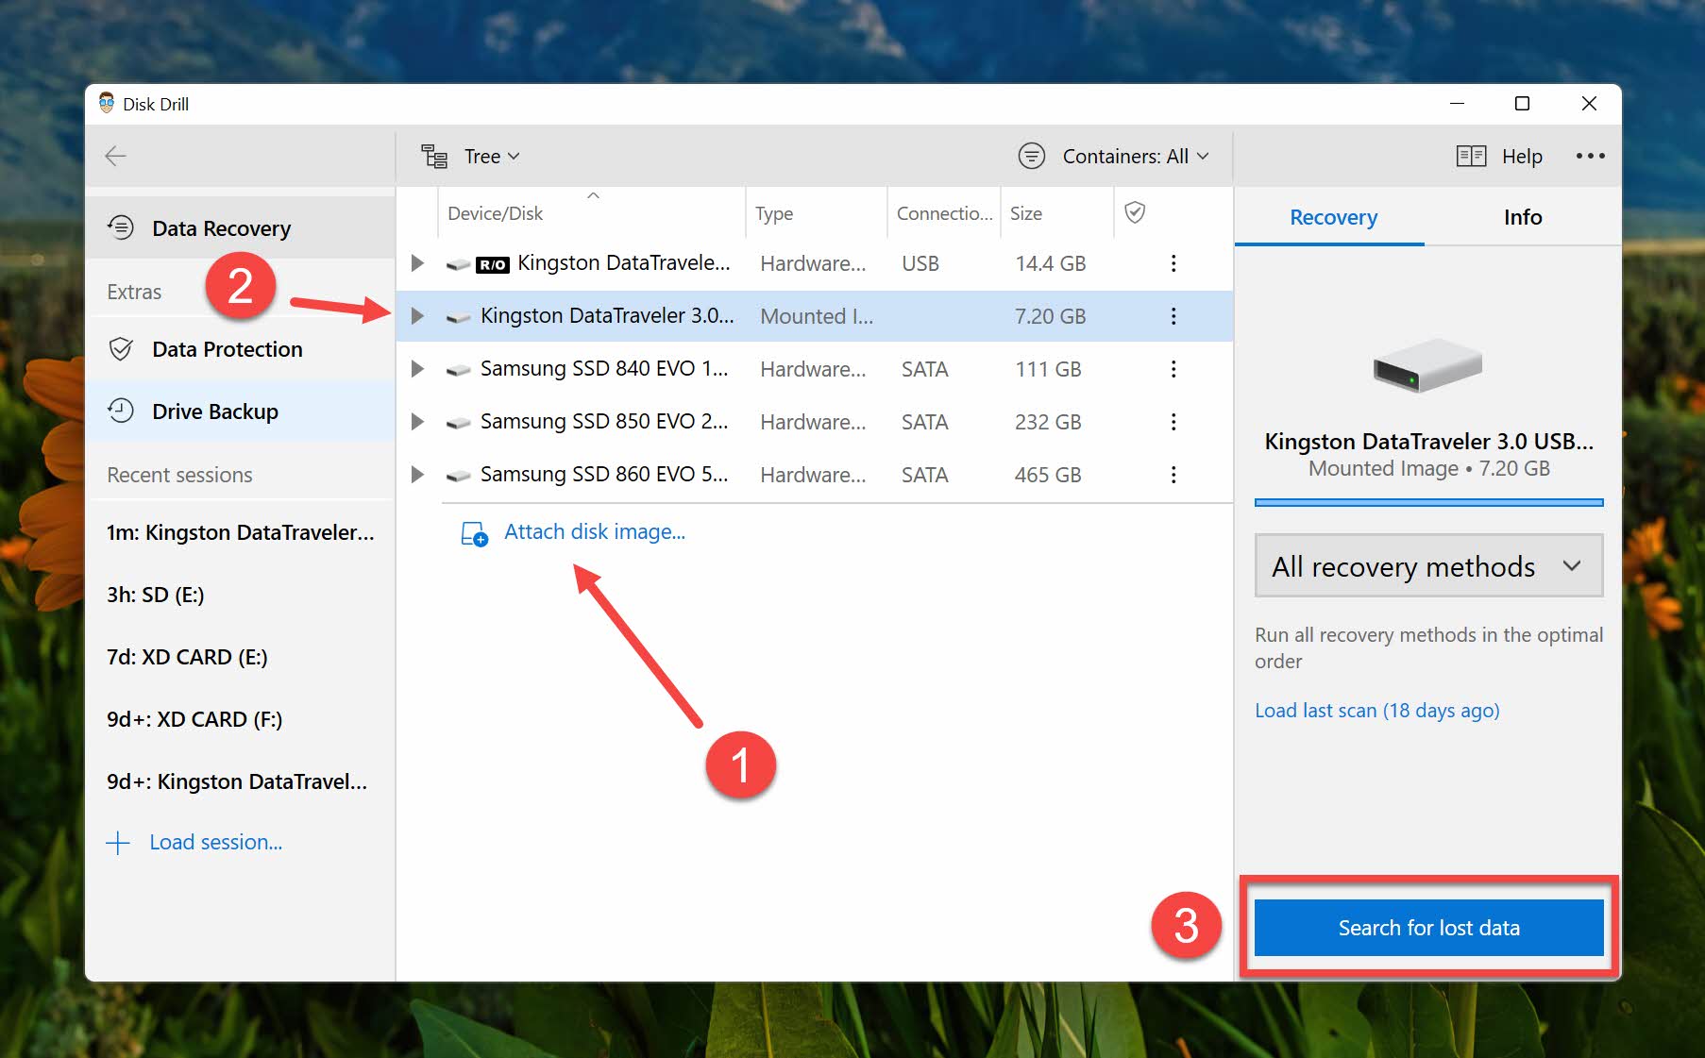Screen dimensions: 1705x1058
Task: Select the Samsung SSD 860 EVO disk
Action: tap(815, 475)
